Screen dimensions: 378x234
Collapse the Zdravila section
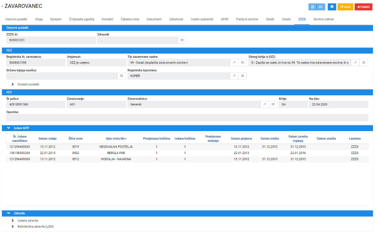click(x=9, y=213)
